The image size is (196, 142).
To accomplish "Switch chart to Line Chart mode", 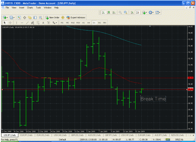I will click(x=114, y=12).
